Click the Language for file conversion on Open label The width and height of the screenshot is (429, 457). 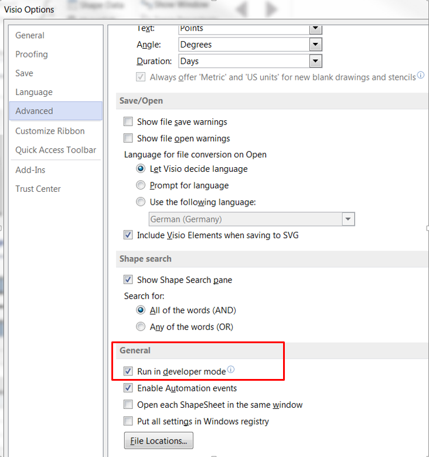click(x=195, y=154)
